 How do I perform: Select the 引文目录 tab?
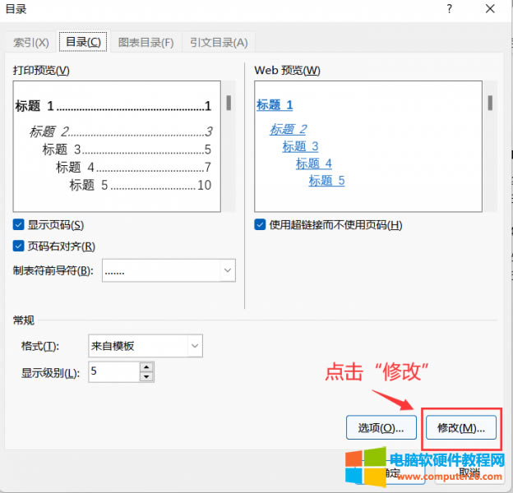coord(219,43)
